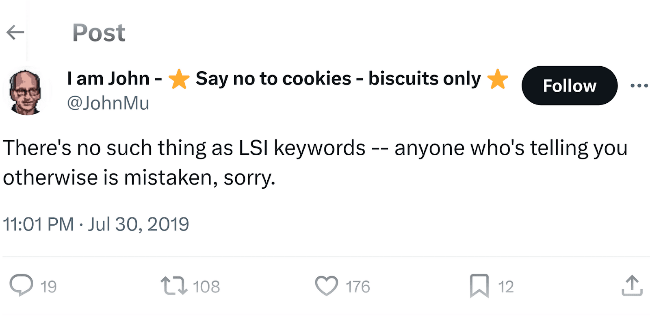
Task: Check who made the 108 reposts
Action: (205, 287)
